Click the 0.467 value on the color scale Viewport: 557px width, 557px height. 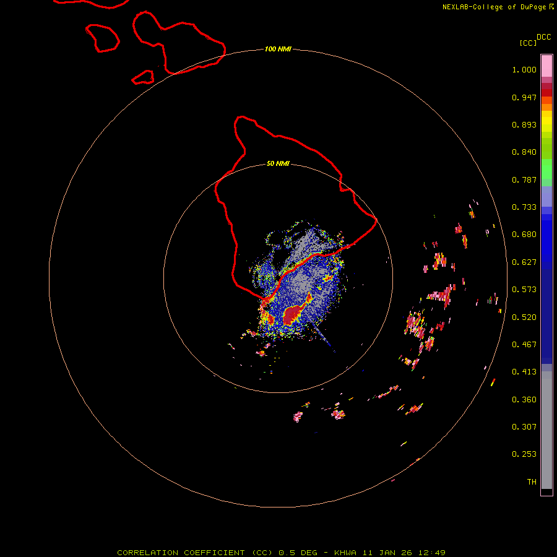pos(524,345)
